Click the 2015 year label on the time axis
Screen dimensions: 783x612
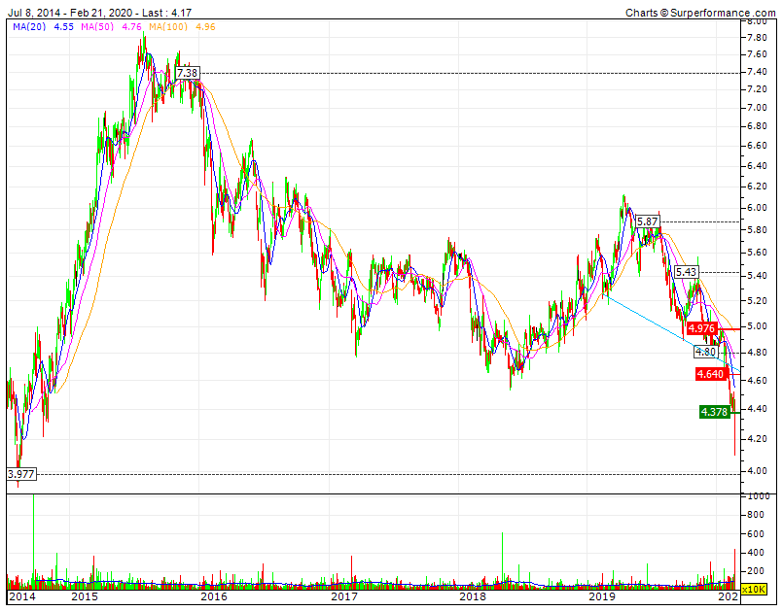(x=85, y=596)
